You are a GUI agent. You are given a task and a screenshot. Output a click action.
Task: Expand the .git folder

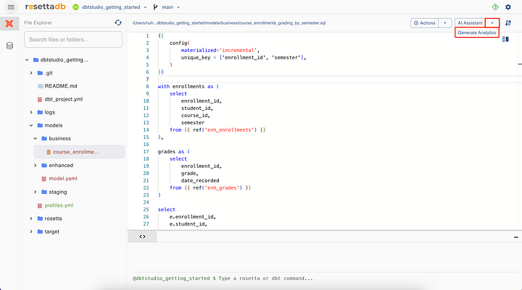pos(31,73)
